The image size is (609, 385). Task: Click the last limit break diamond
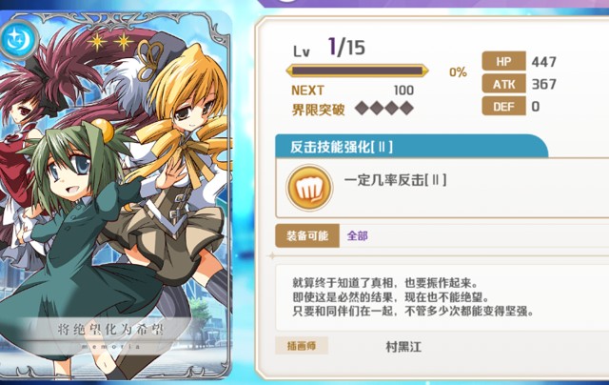click(x=406, y=108)
